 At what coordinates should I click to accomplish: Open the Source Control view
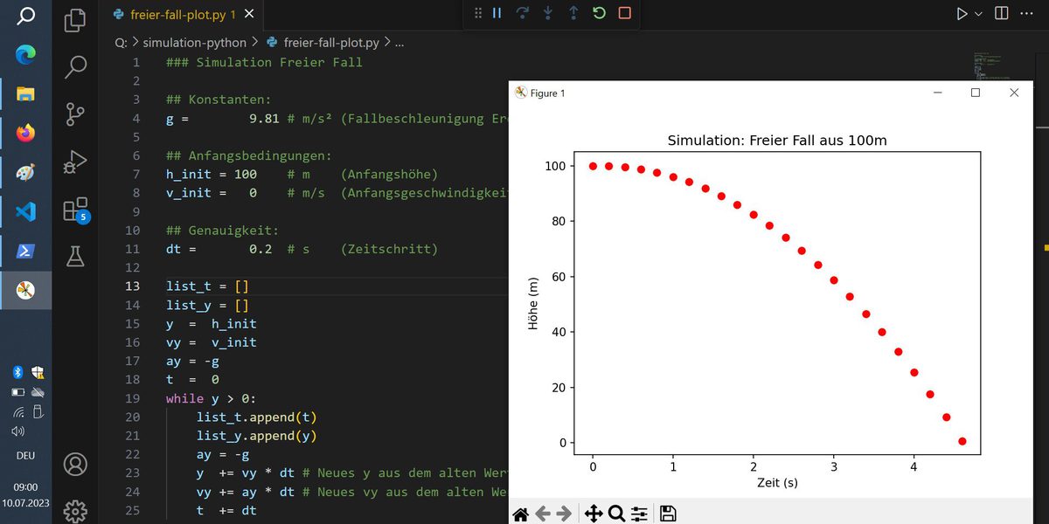tap(76, 114)
